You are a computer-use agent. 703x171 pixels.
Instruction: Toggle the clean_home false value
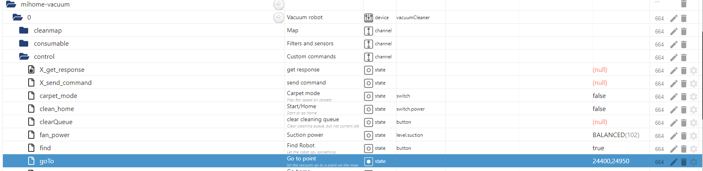[x=599, y=109]
